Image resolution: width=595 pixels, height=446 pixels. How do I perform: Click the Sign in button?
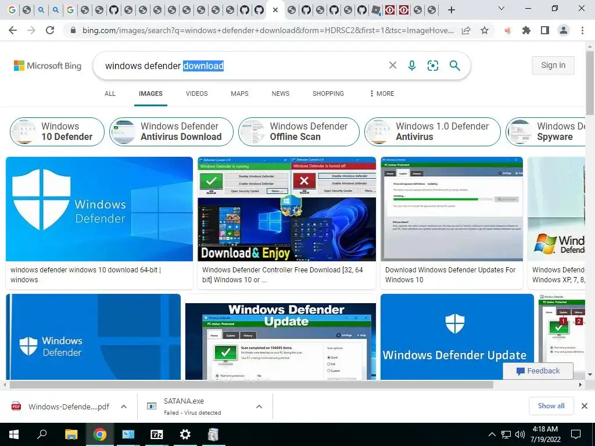click(x=553, y=65)
